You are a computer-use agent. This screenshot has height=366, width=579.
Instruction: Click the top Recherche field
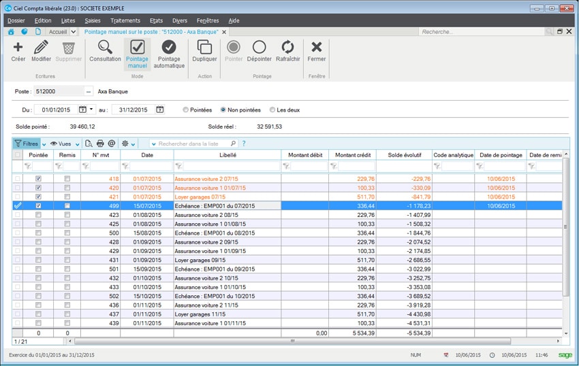(482, 32)
